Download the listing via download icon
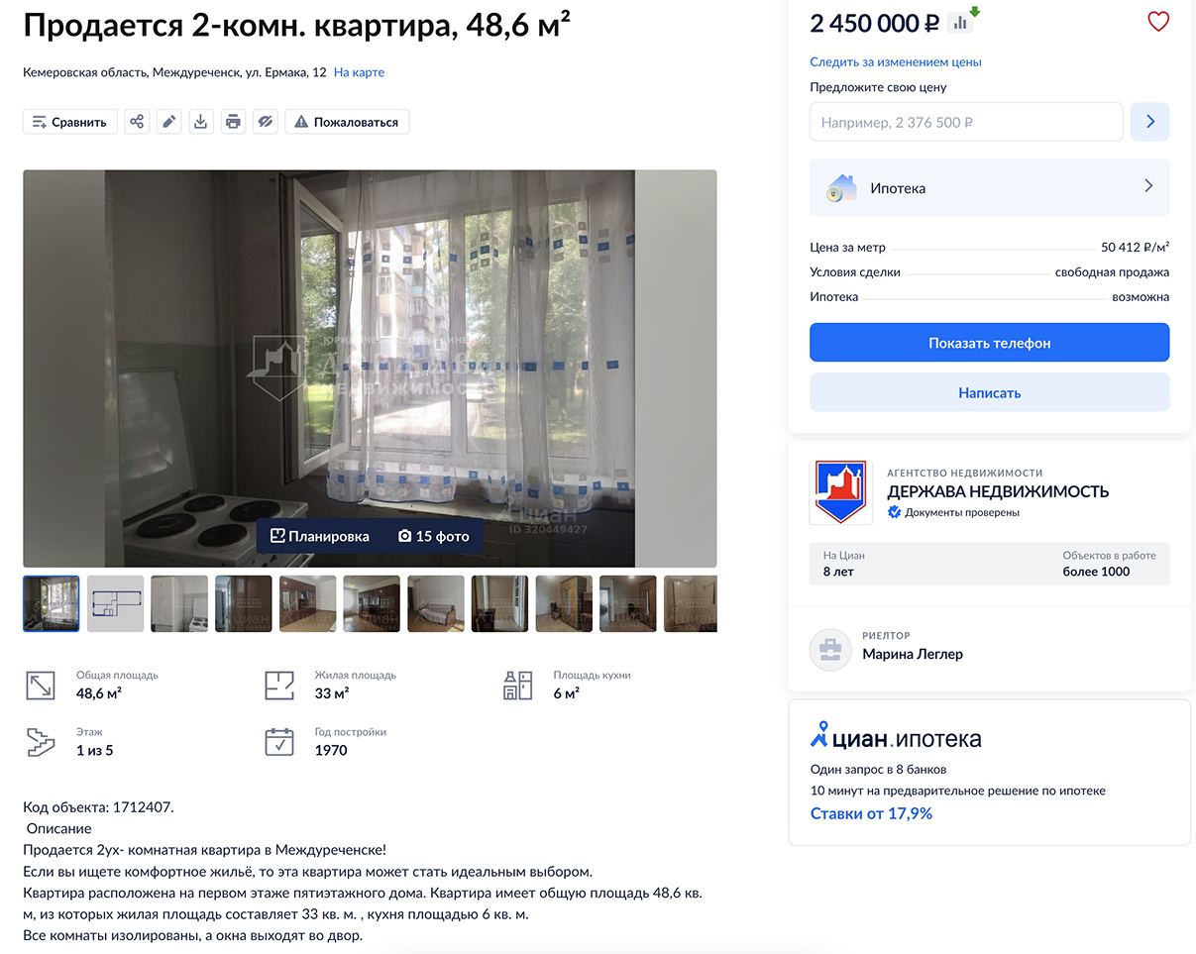This screenshot has width=1196, height=954. tap(201, 122)
